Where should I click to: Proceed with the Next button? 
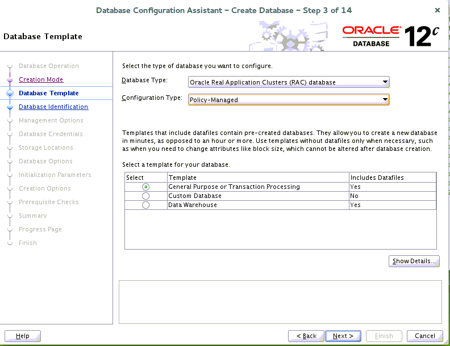(x=343, y=336)
